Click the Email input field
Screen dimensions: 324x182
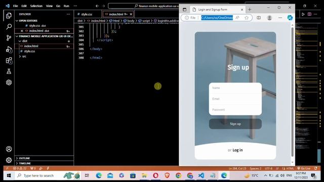(x=235, y=99)
